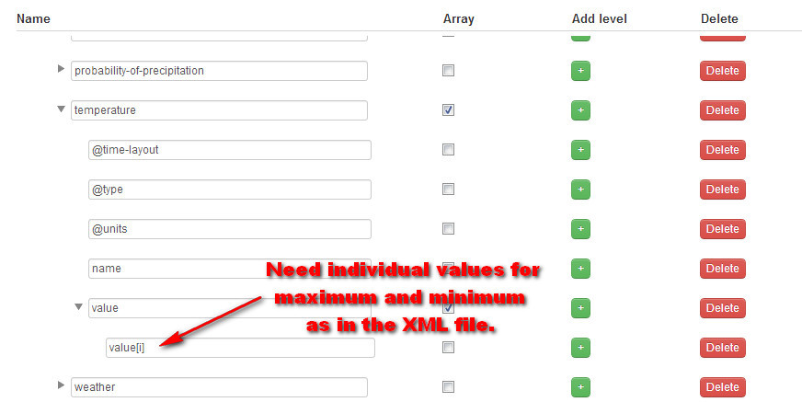Click the plus icon in @time-layout row

pos(579,150)
